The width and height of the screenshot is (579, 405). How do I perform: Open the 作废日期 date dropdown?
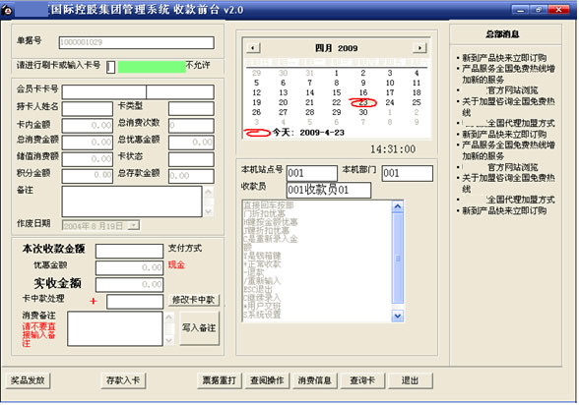click(x=134, y=225)
